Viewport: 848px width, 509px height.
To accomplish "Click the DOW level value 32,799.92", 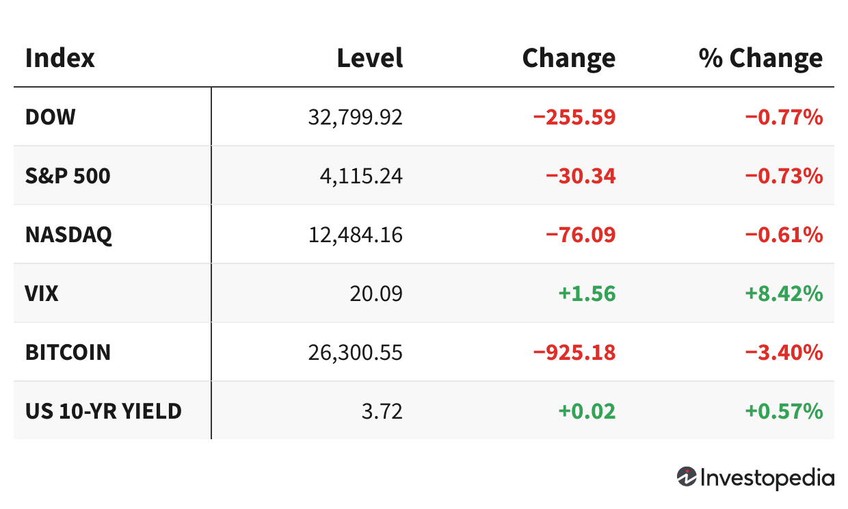I will [356, 117].
